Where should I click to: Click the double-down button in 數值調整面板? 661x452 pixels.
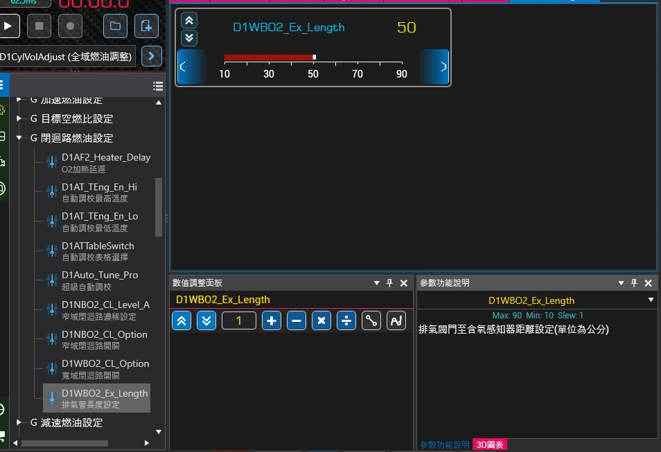point(206,321)
